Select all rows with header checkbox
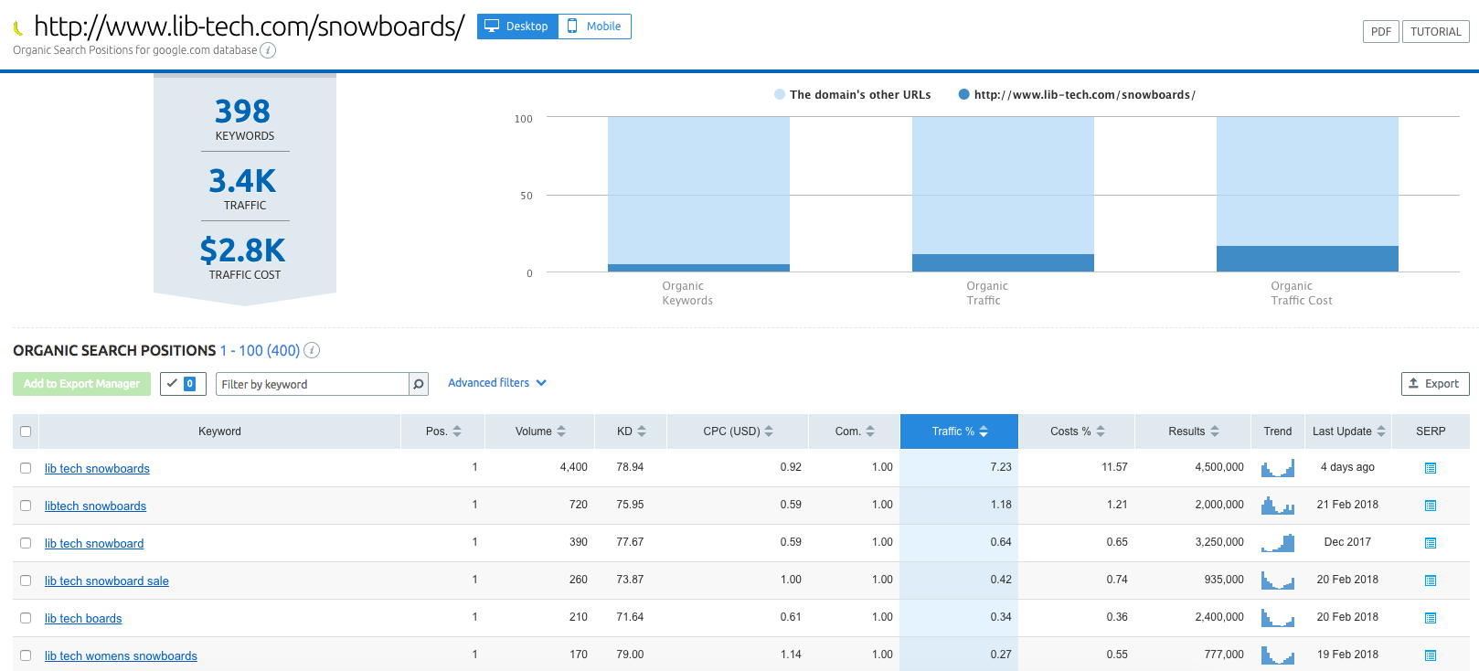The width and height of the screenshot is (1479, 671). click(x=26, y=431)
